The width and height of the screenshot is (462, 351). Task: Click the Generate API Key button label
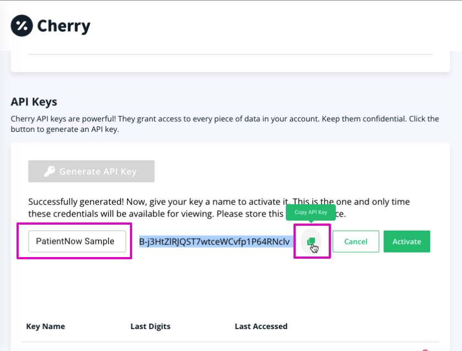point(97,171)
